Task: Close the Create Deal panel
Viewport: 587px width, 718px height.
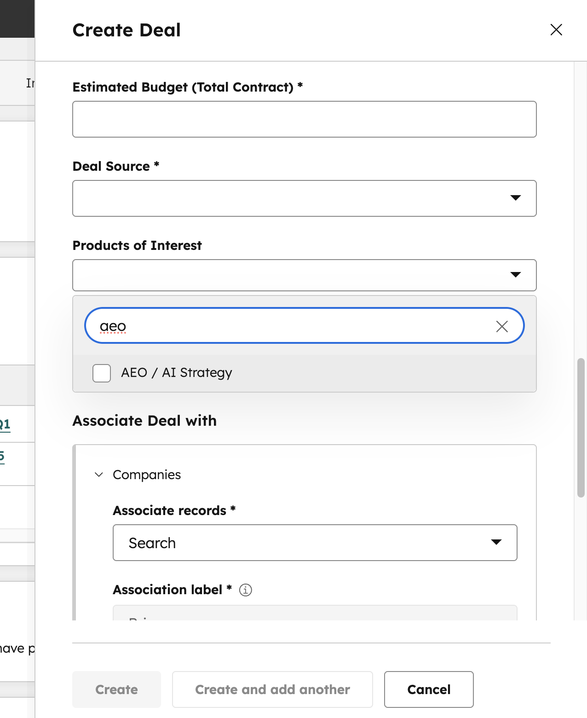Action: pyautogui.click(x=556, y=30)
